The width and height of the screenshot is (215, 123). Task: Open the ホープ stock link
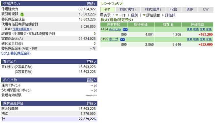tap(114, 39)
